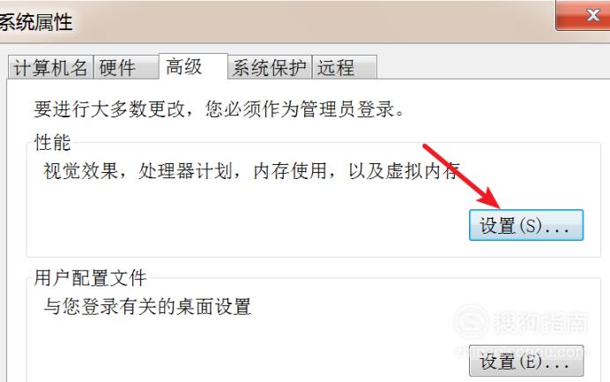Click the watermark URL under 搜狗指南
Viewport: 610px width, 382px height.
click(521, 352)
